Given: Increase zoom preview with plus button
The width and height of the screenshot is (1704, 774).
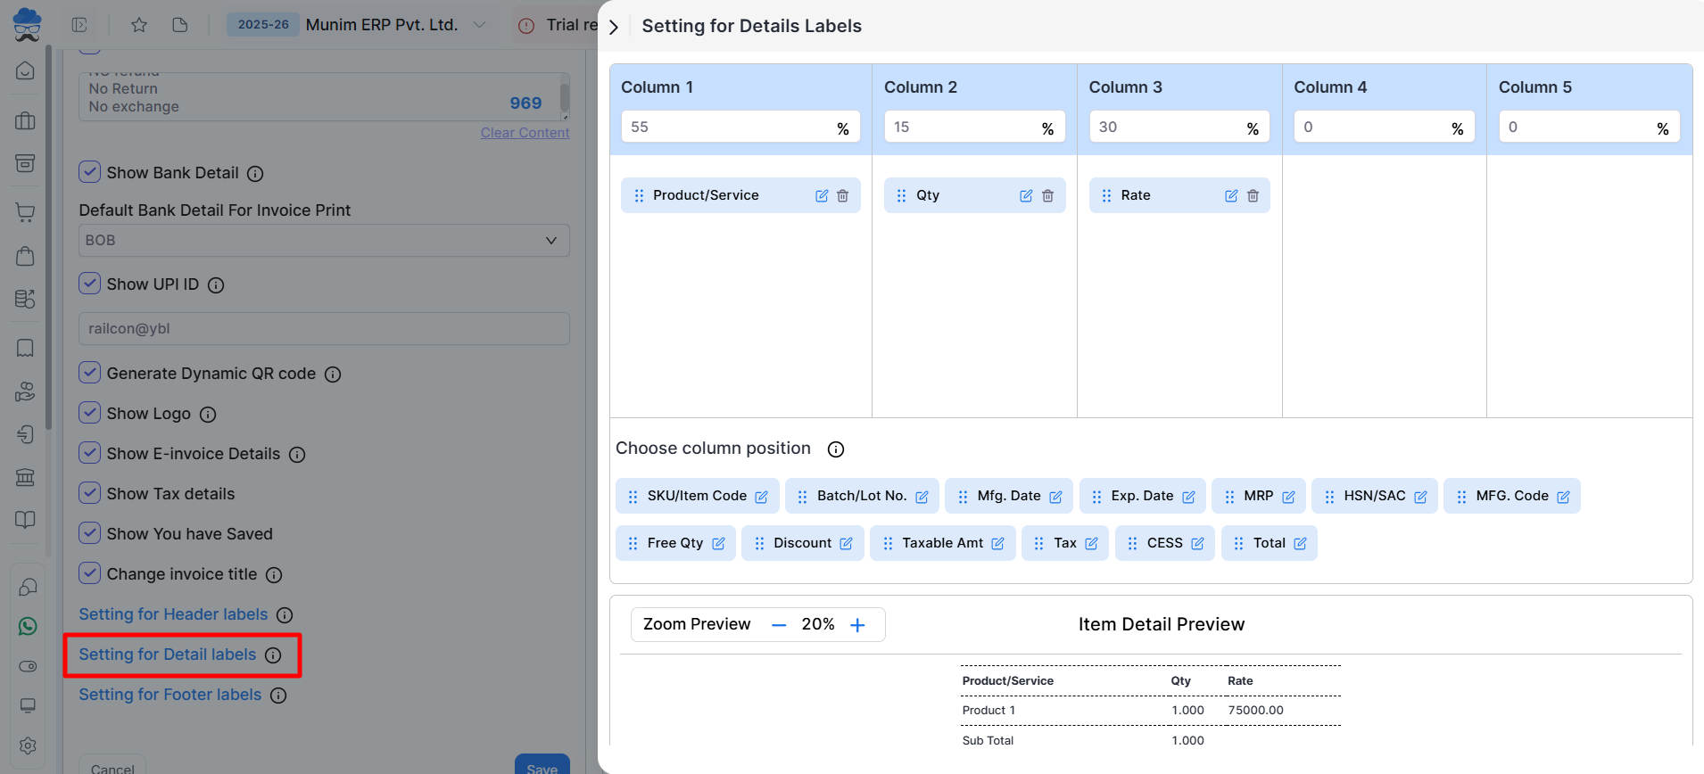Looking at the screenshot, I should [857, 625].
